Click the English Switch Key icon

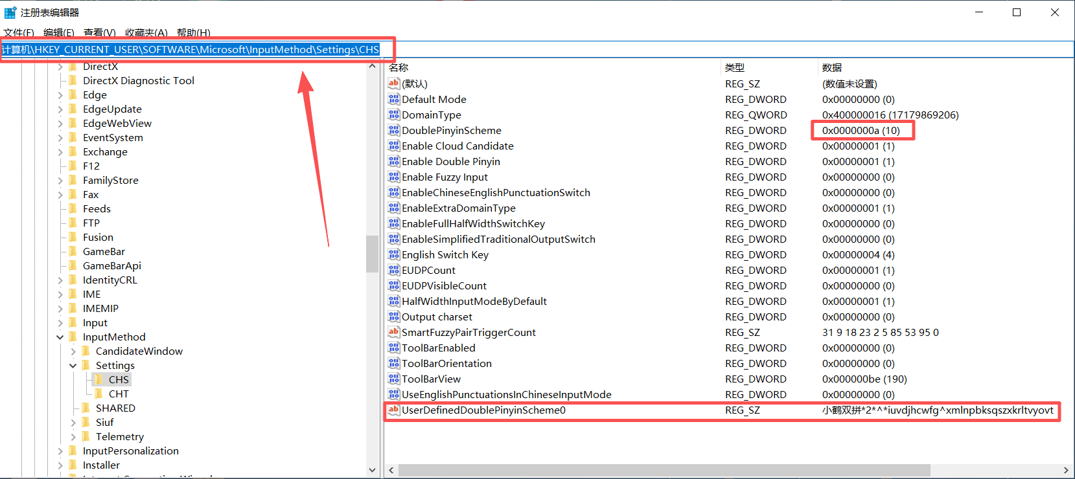(394, 254)
